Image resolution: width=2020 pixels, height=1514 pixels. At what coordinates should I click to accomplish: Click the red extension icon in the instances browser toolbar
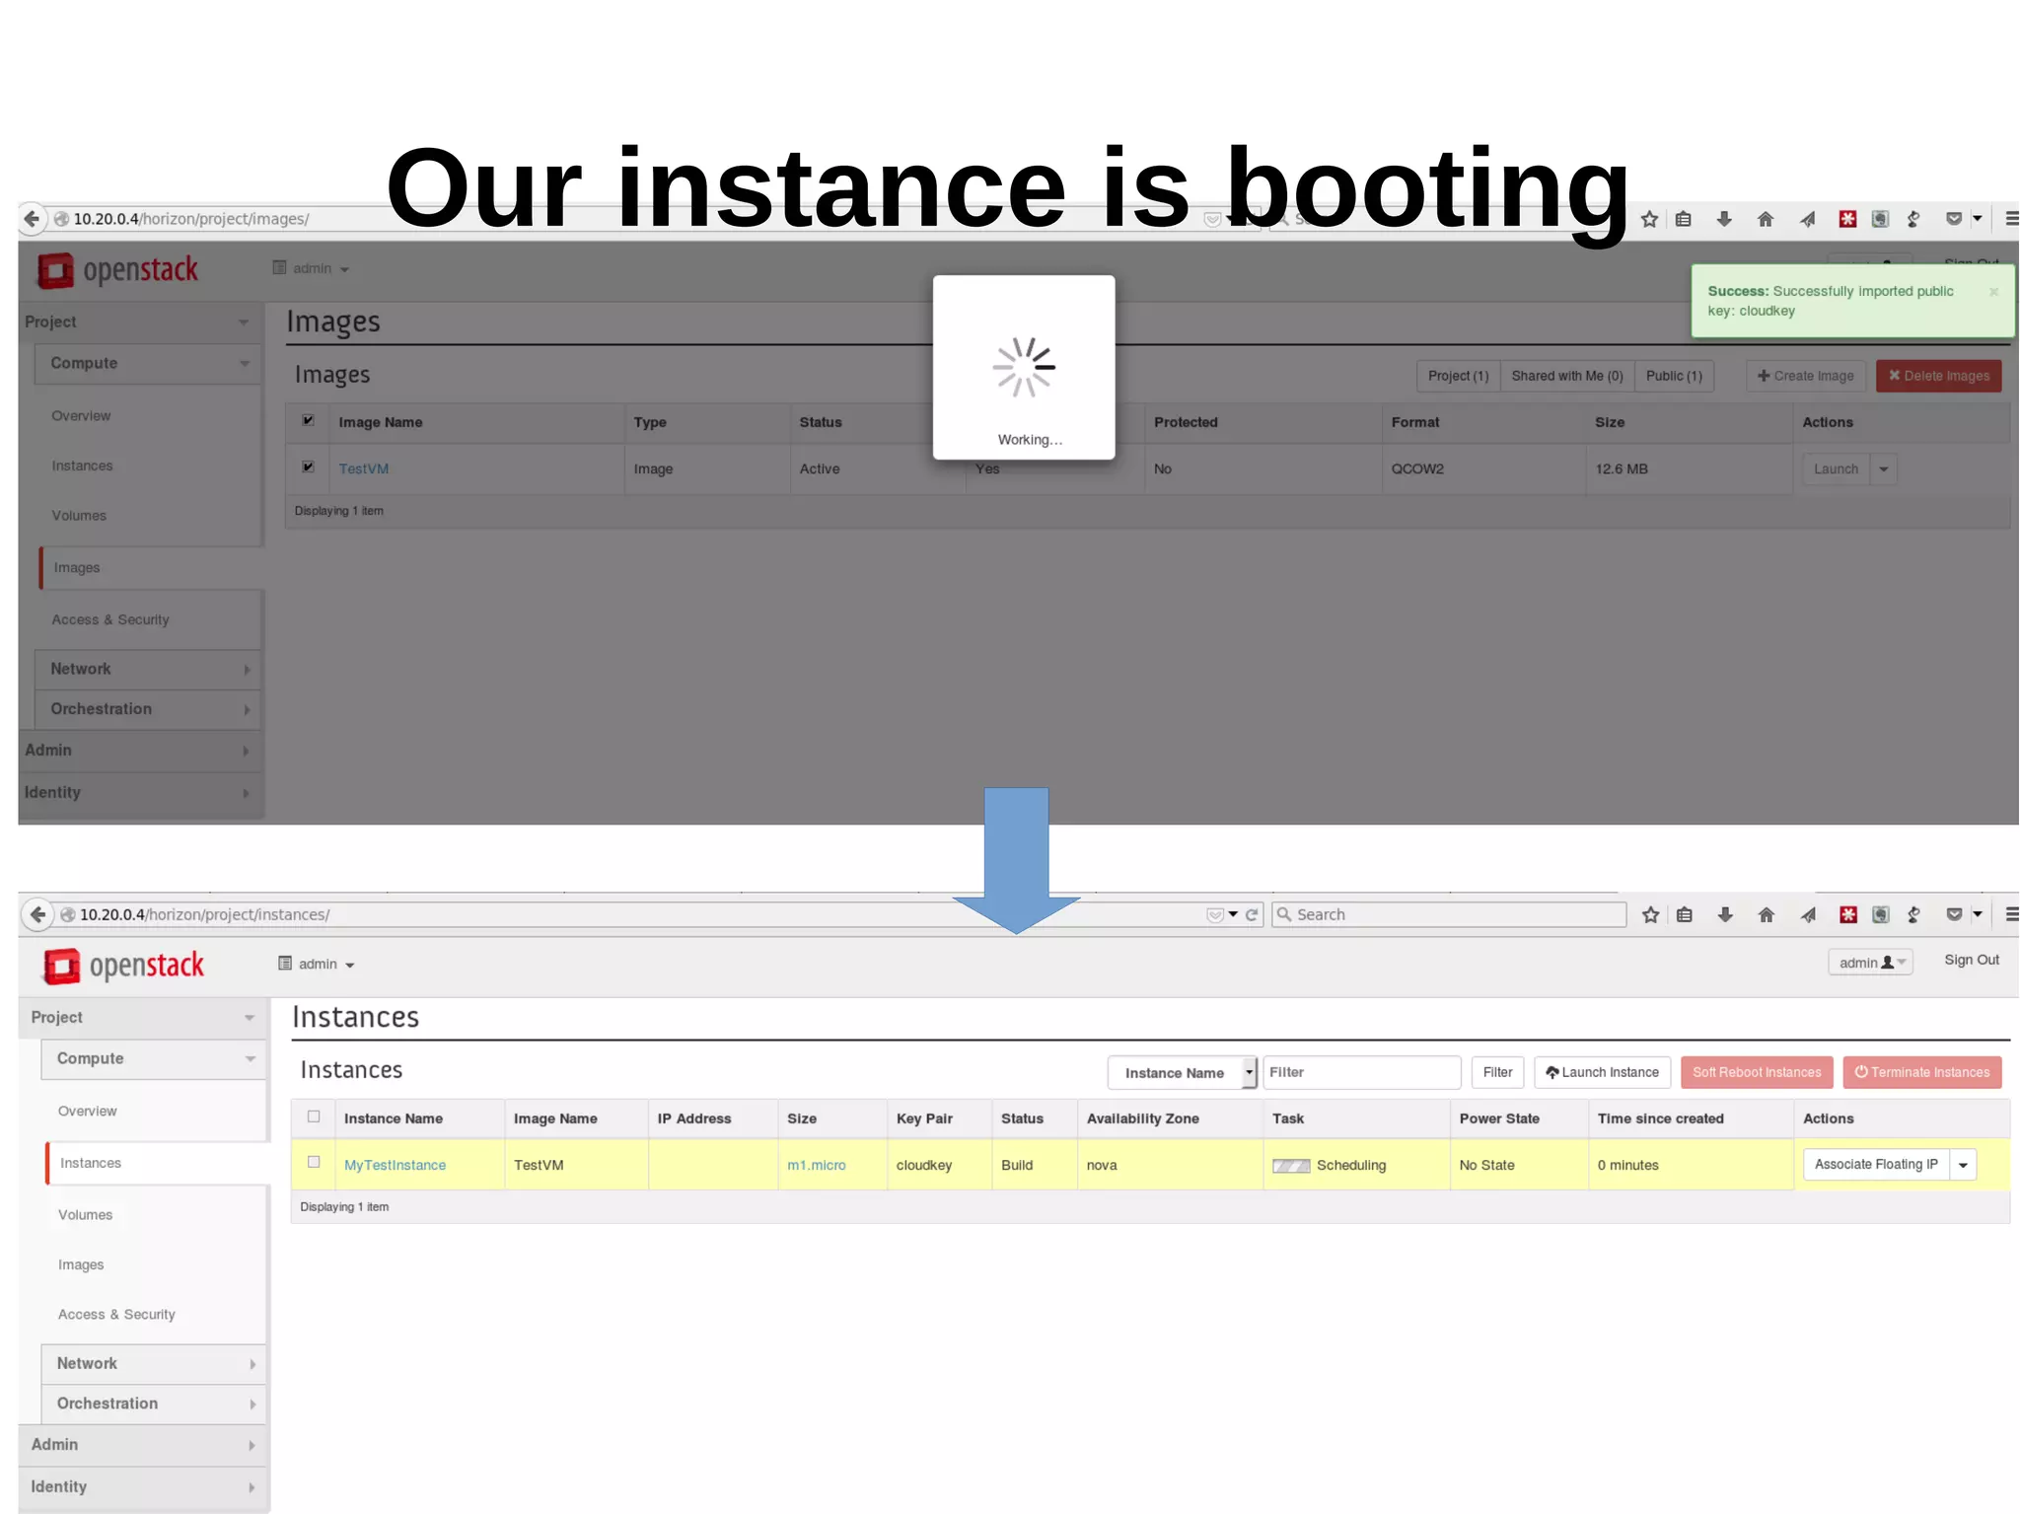pyautogui.click(x=1848, y=914)
